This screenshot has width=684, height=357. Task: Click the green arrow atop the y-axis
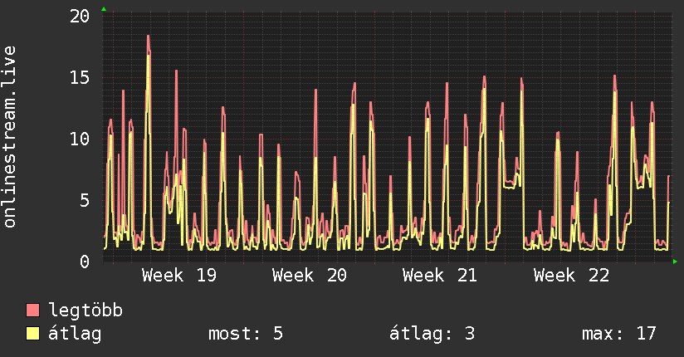click(x=104, y=9)
